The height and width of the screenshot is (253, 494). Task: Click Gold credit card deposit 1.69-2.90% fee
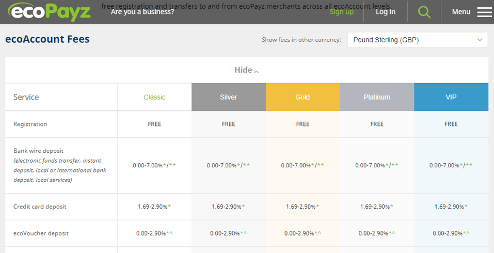click(303, 207)
